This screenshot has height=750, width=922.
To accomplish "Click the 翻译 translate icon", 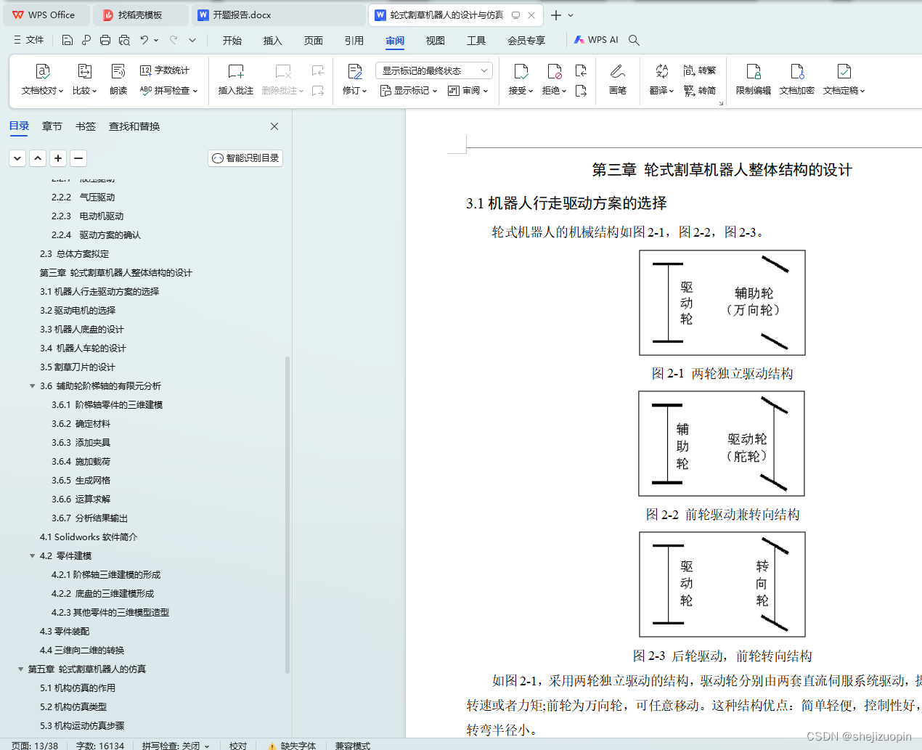I will click(661, 71).
